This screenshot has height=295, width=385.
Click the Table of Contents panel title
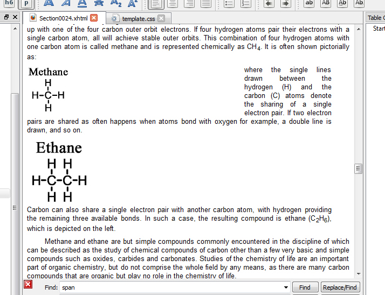point(376,18)
